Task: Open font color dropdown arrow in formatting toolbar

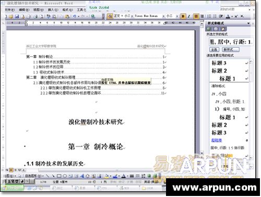Action: [232, 17]
